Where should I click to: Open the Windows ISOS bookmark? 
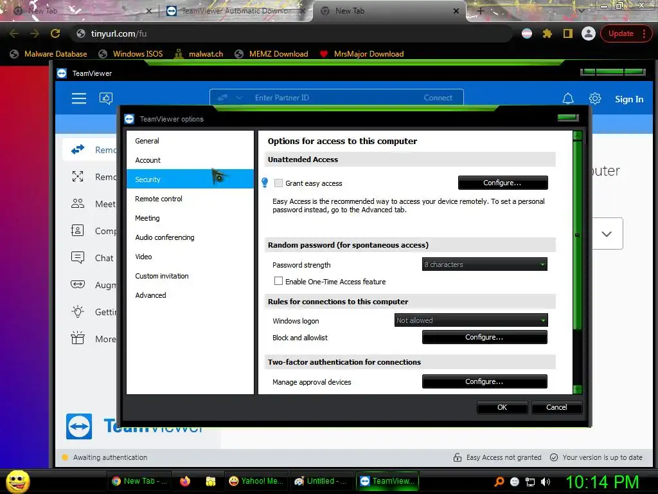[131, 54]
